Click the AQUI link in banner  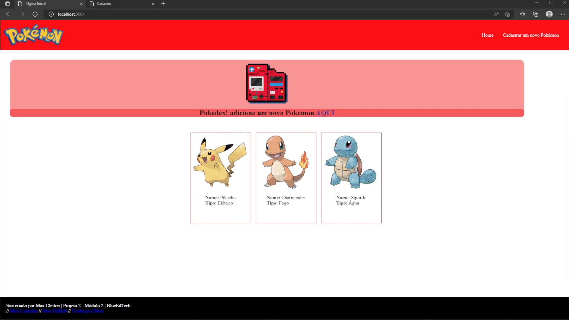(325, 113)
